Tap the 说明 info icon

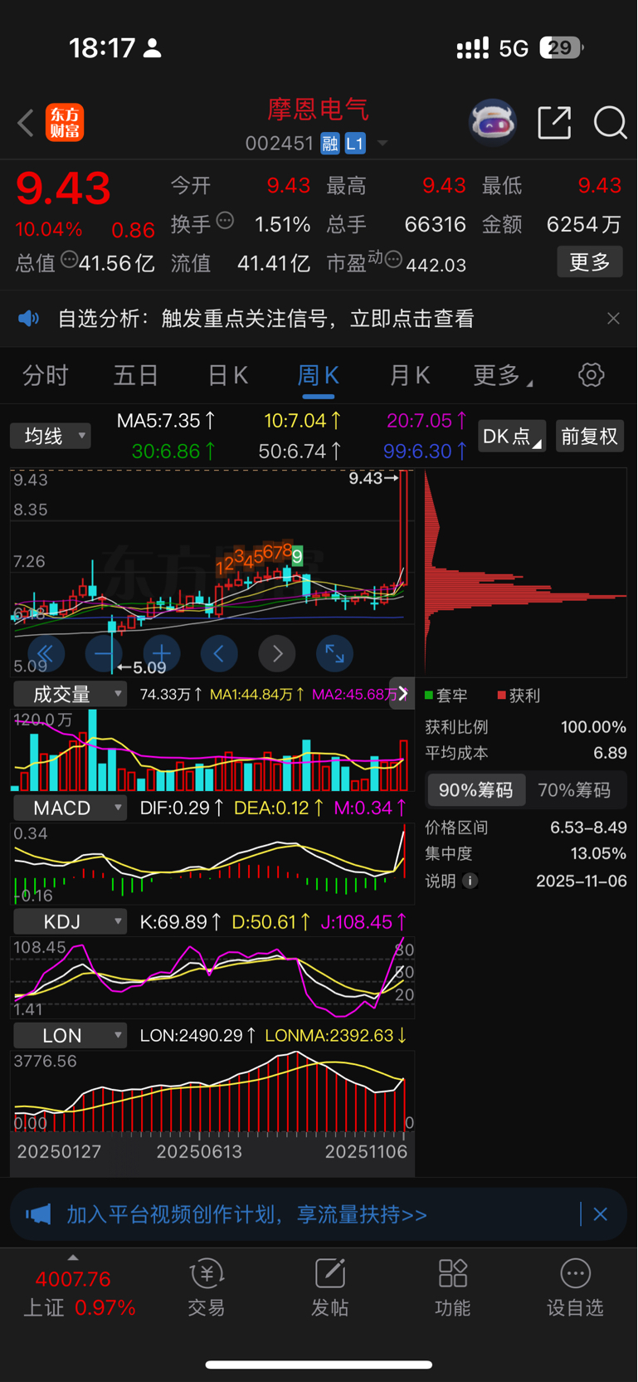[470, 881]
